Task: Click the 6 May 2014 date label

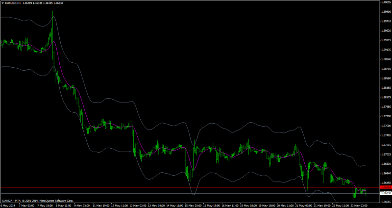Action: (7, 206)
